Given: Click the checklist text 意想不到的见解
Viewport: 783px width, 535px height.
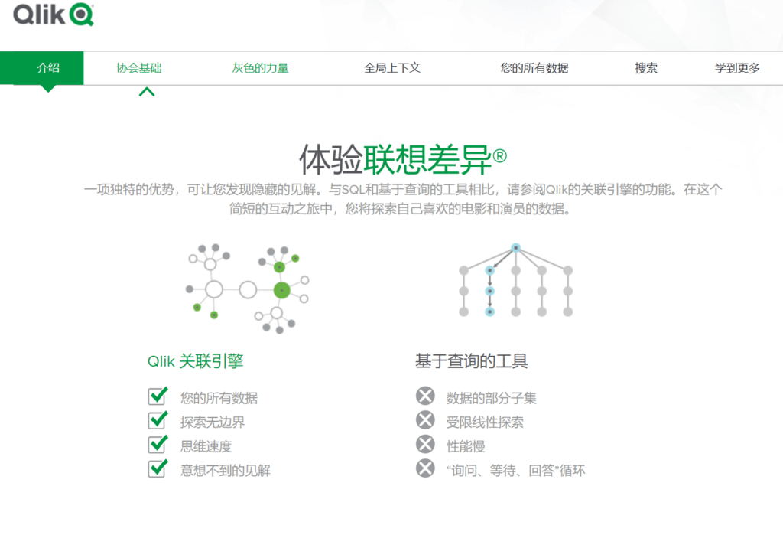Looking at the screenshot, I should tap(226, 471).
